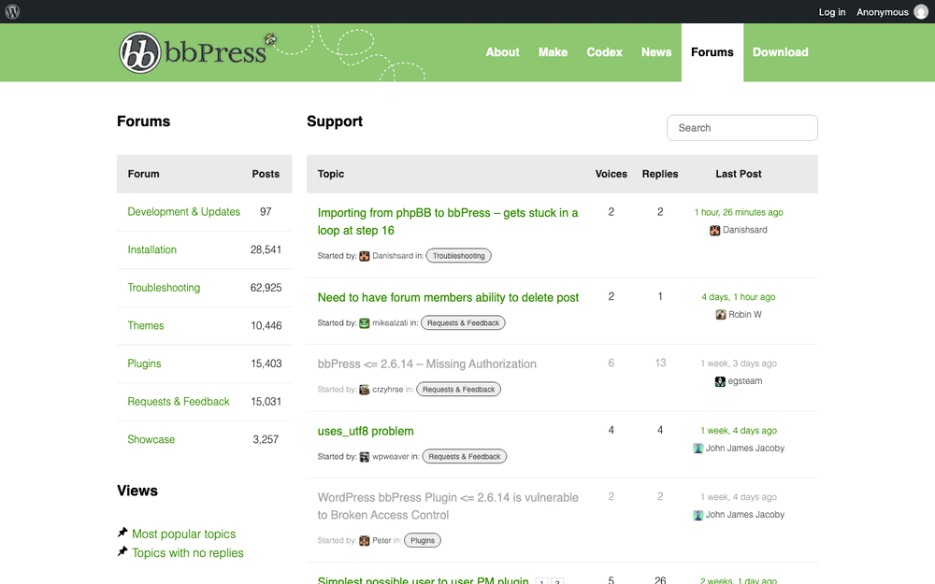This screenshot has width=935, height=584.
Task: Open the About menu item
Action: pos(503,52)
